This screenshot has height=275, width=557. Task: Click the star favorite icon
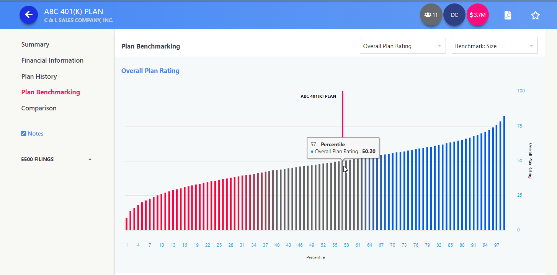(x=535, y=15)
